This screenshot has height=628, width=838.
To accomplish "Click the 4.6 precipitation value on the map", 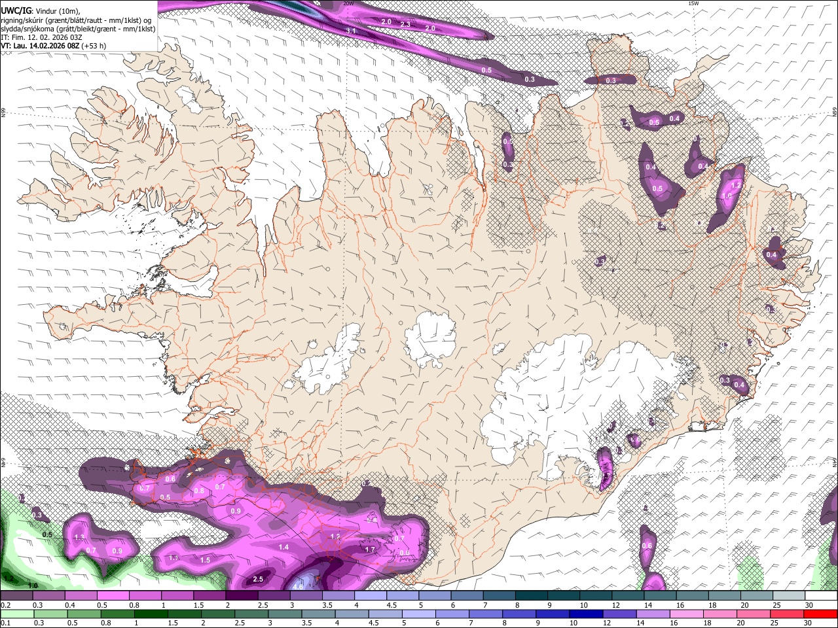I will click(x=298, y=587).
